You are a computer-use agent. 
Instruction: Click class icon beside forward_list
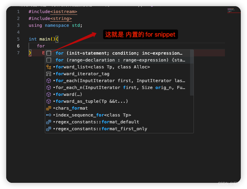coord(49,67)
